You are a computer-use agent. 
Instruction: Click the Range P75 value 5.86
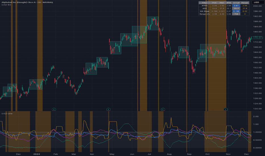(x=229, y=14)
